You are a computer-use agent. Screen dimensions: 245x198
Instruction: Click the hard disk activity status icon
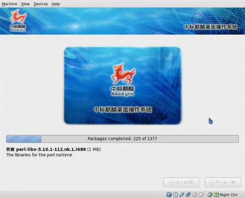[x=169, y=195]
